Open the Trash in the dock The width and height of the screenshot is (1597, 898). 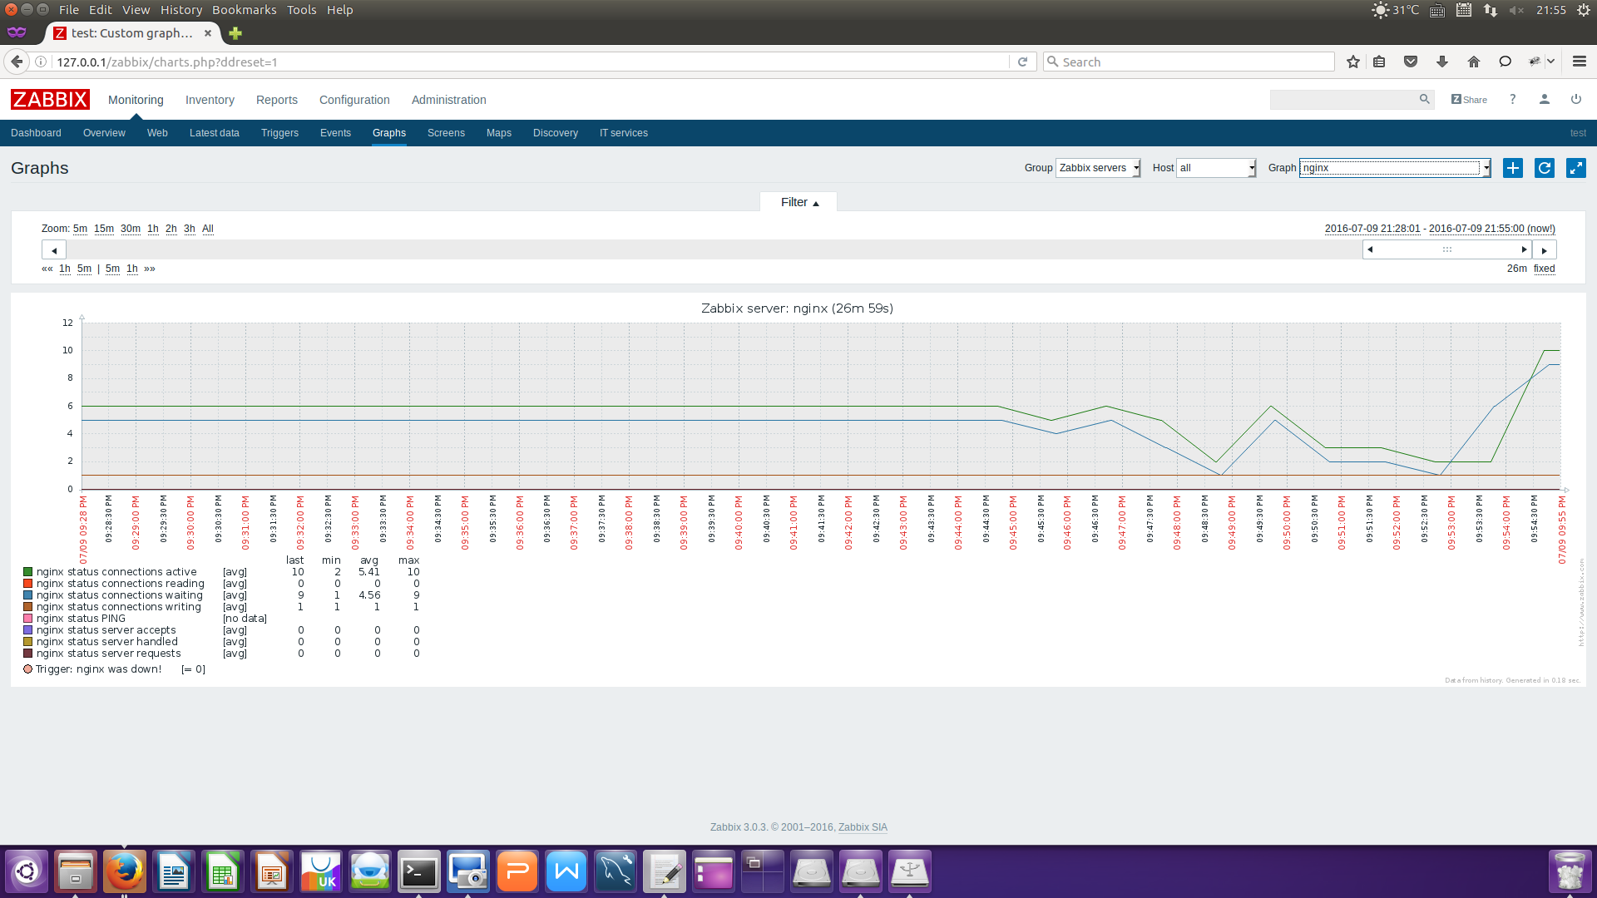click(x=1570, y=872)
